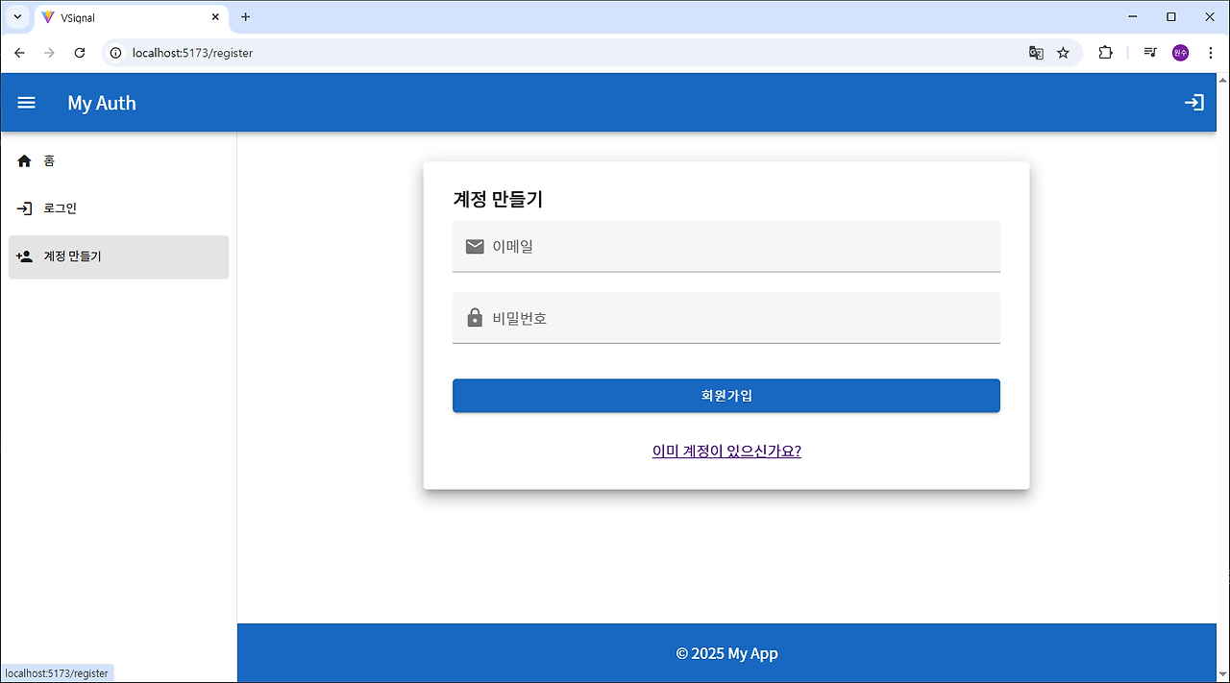Open the 로그인 menu item
The height and width of the screenshot is (683, 1230).
tap(118, 208)
